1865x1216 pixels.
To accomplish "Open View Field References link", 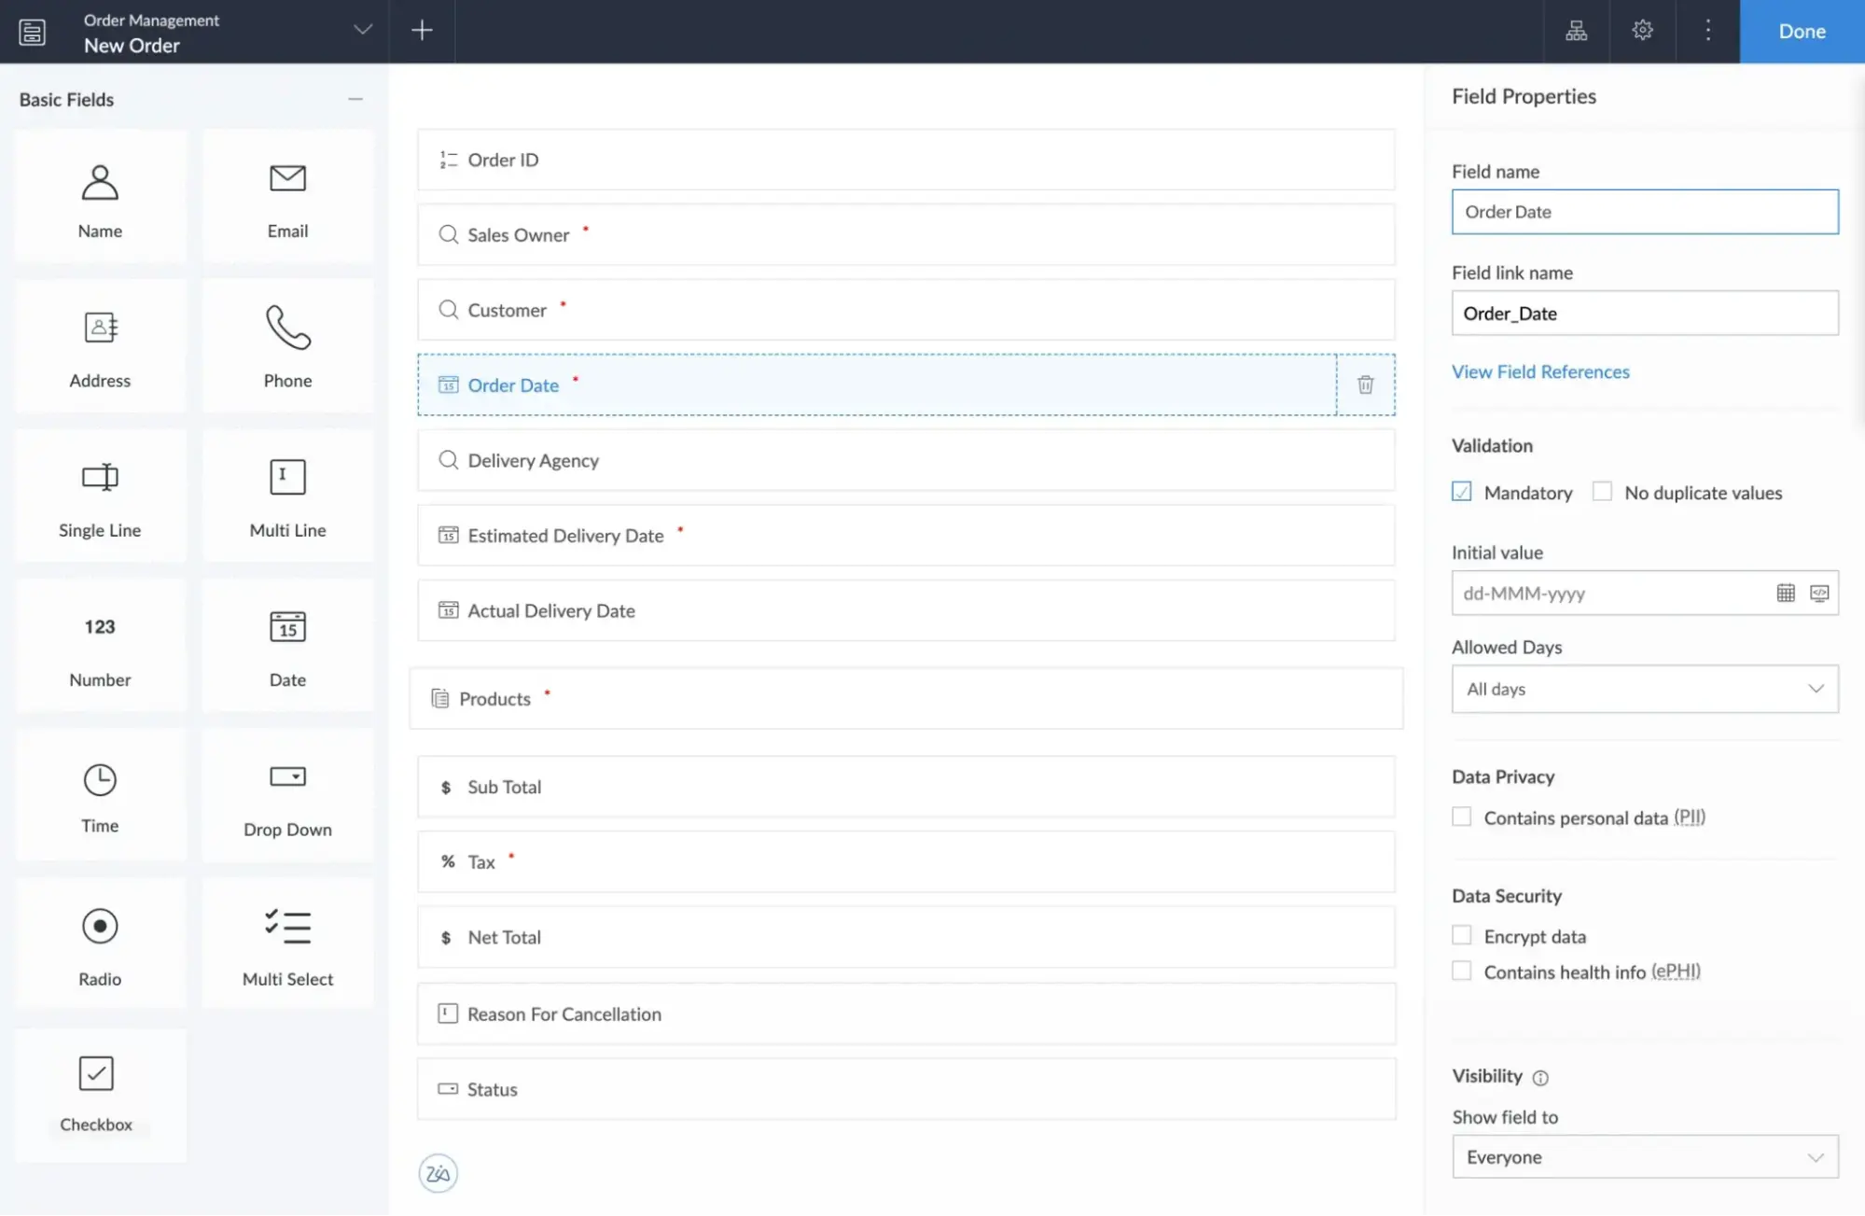I will point(1539,371).
